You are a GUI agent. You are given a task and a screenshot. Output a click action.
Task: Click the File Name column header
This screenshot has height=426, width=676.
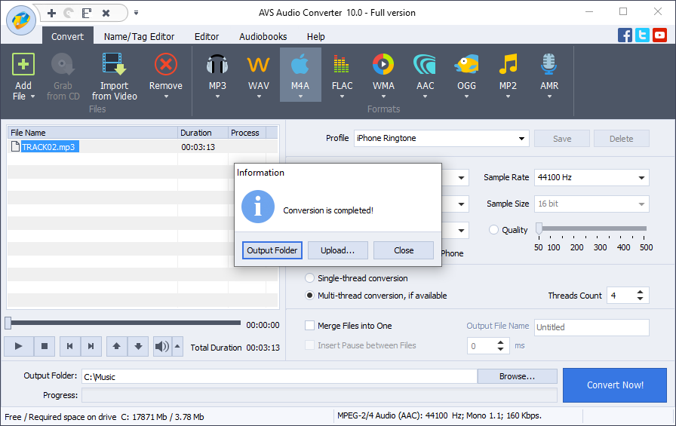[92, 133]
